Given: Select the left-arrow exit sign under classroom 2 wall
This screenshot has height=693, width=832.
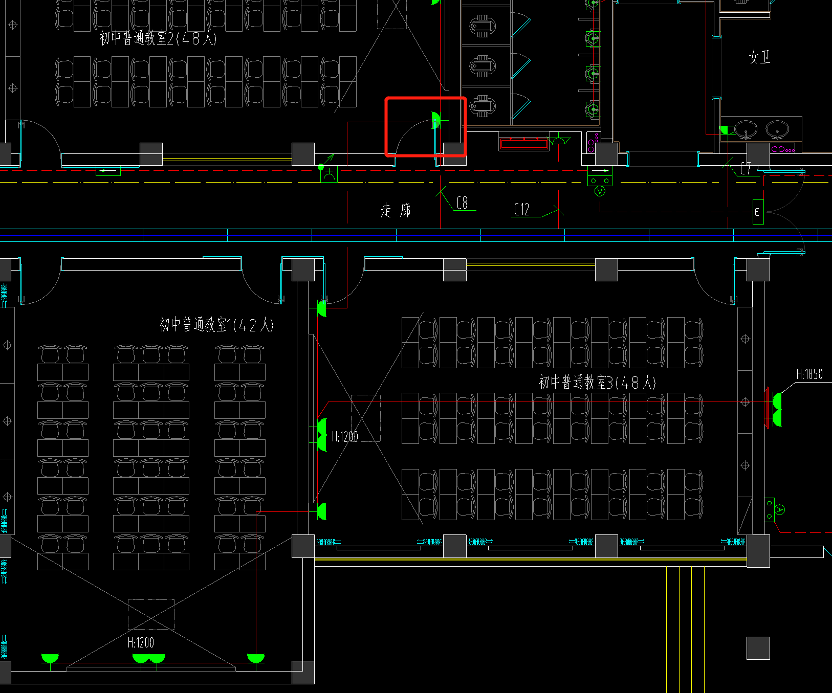Looking at the screenshot, I should (x=108, y=171).
